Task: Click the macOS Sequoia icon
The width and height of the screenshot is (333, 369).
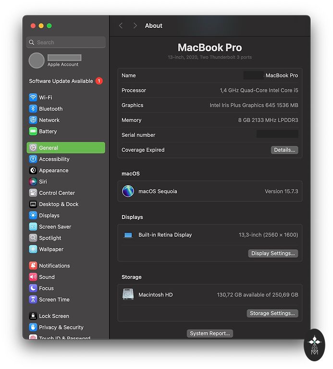Action: (128, 191)
